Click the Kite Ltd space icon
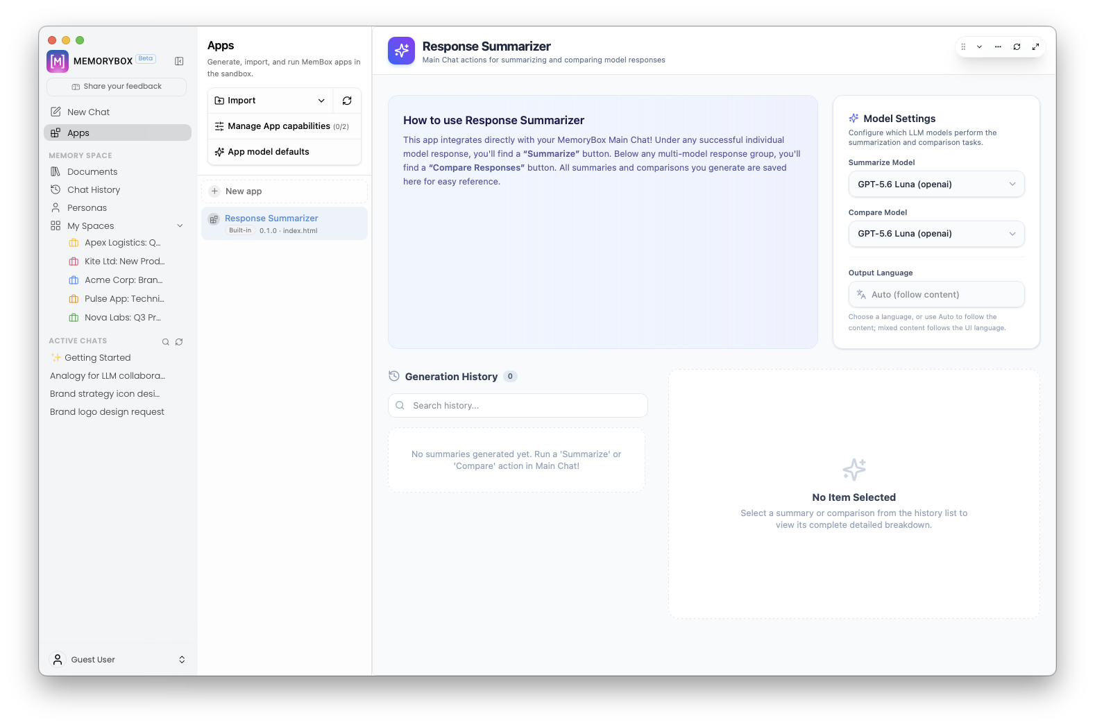 pyautogui.click(x=74, y=262)
